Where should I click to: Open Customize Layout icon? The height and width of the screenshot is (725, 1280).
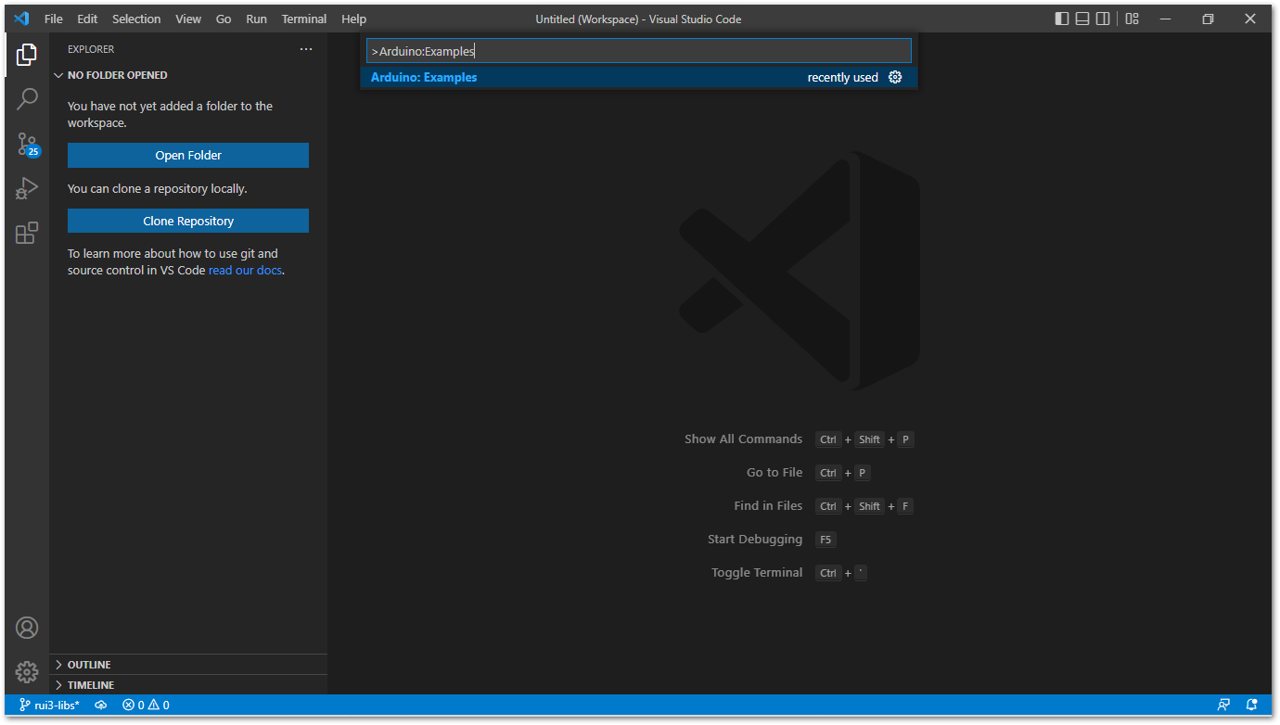[1133, 19]
